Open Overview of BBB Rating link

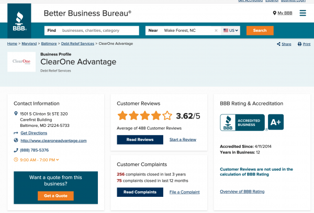pos(242,192)
